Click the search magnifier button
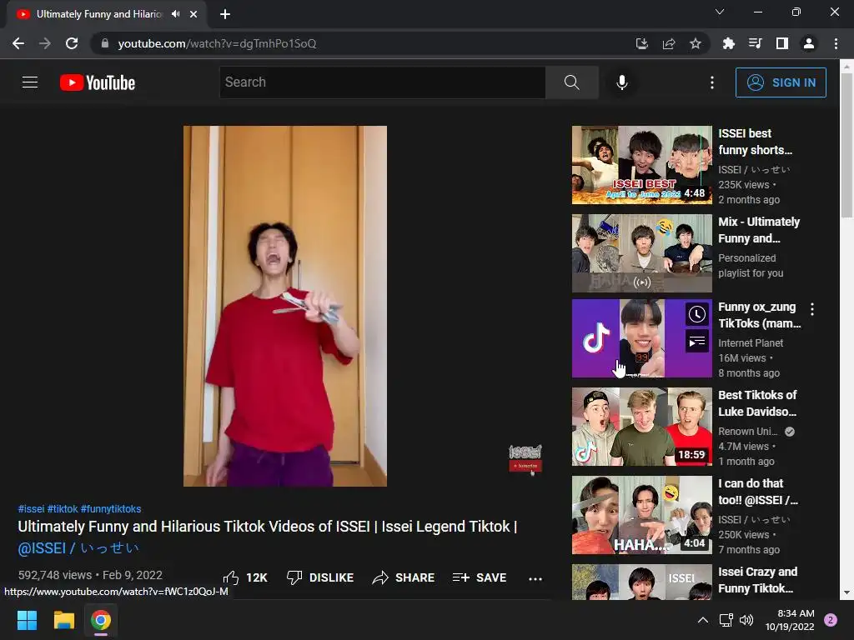 (x=572, y=82)
